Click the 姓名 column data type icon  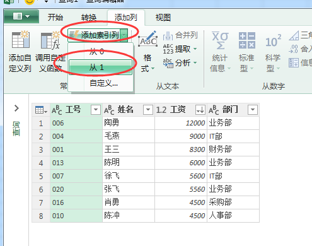coord(109,110)
